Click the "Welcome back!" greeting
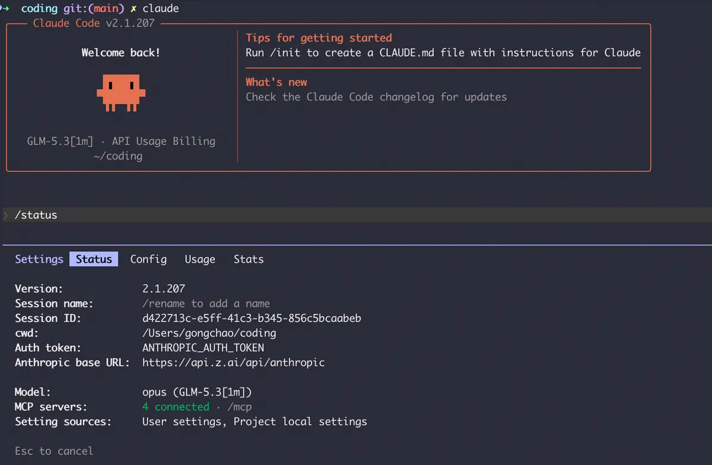The width and height of the screenshot is (712, 465). click(121, 53)
